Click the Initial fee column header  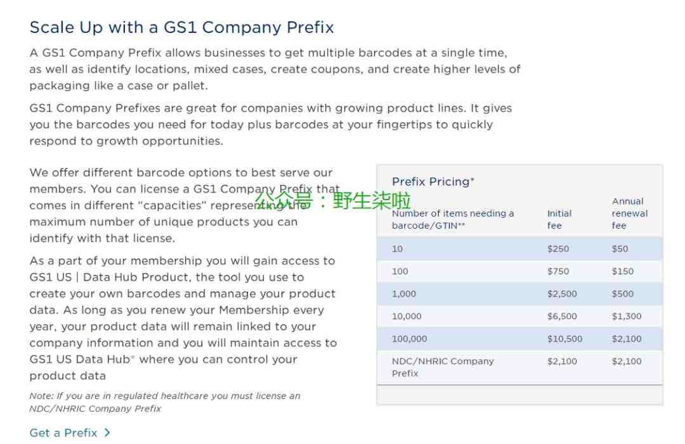pyautogui.click(x=559, y=219)
